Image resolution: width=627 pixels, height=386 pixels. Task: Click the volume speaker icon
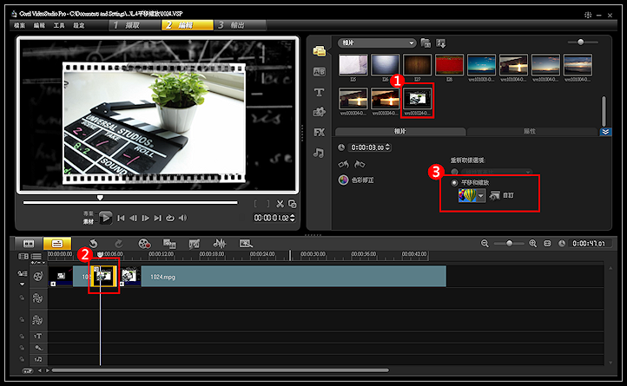tap(182, 219)
